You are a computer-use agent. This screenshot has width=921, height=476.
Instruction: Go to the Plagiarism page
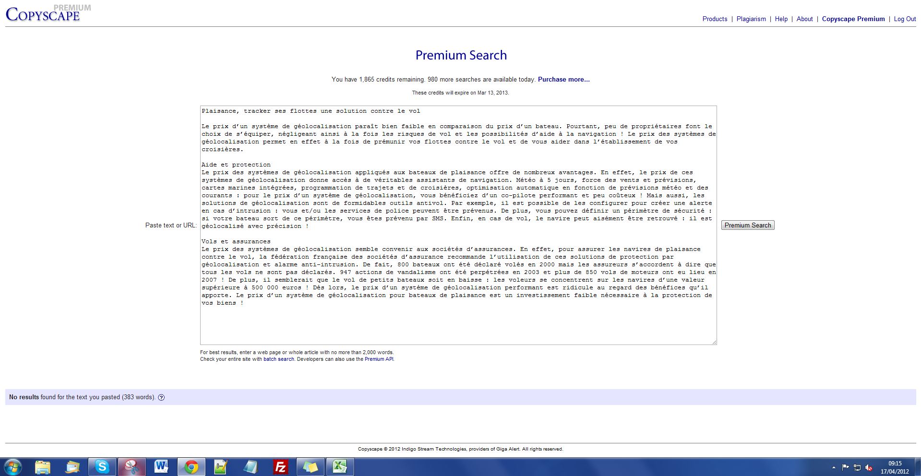[x=751, y=19]
